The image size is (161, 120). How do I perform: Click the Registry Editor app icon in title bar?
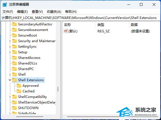(x=5, y=4)
